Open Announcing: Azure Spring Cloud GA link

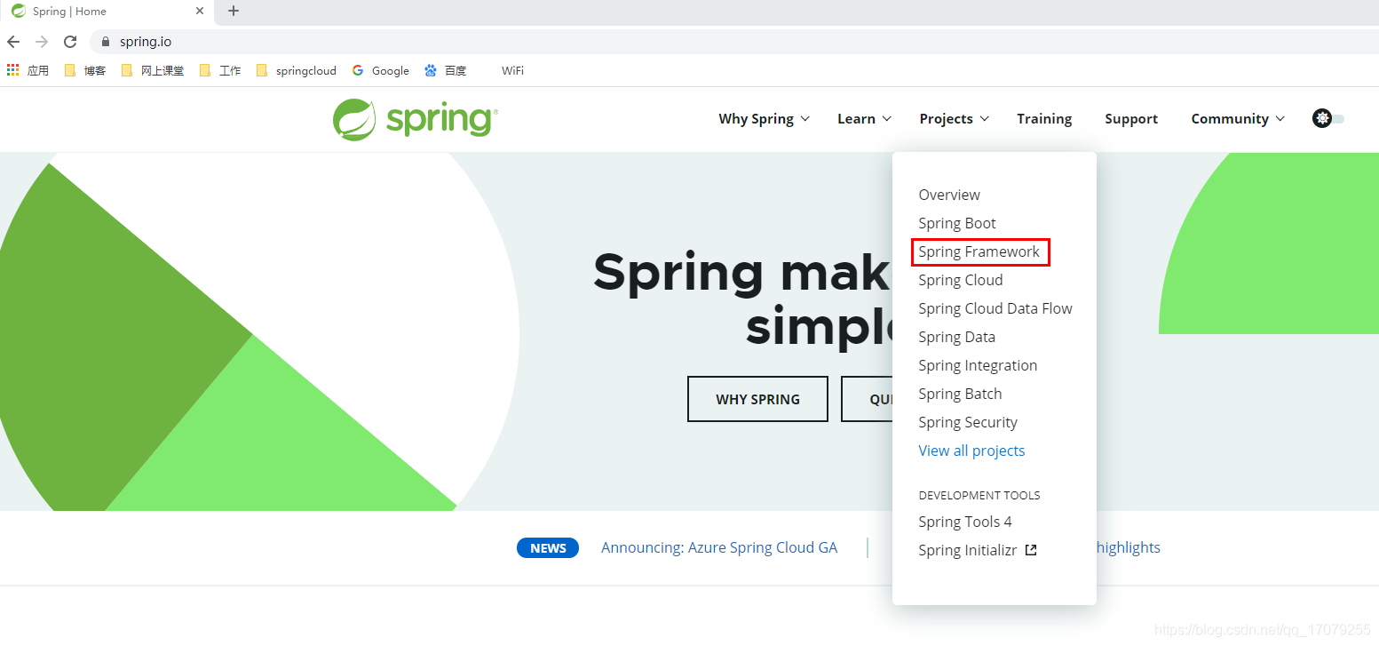pyautogui.click(x=719, y=547)
